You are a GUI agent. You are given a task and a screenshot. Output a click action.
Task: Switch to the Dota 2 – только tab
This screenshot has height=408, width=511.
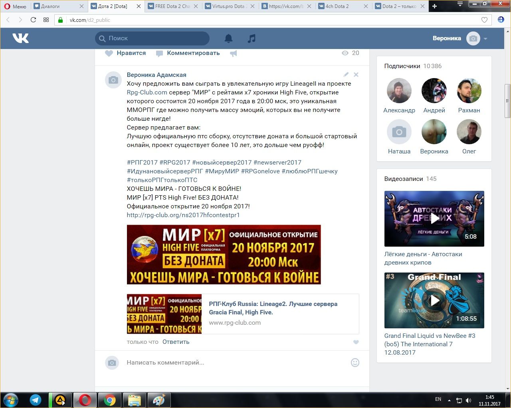point(400,6)
